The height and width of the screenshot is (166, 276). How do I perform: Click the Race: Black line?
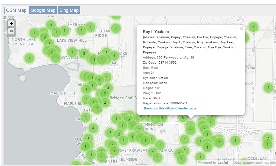[152, 98]
